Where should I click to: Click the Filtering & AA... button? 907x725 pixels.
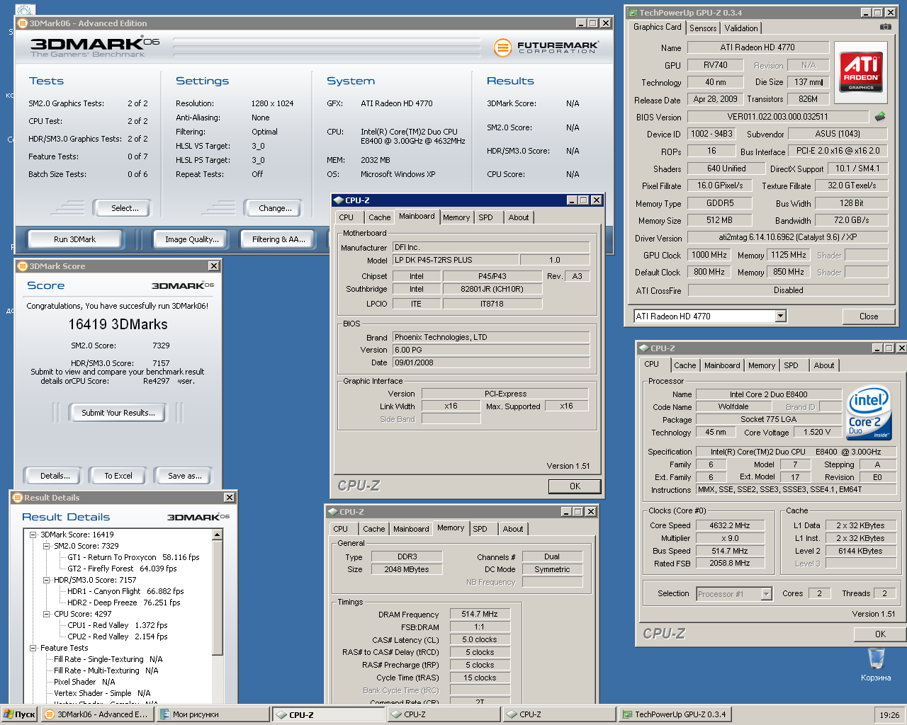(278, 239)
